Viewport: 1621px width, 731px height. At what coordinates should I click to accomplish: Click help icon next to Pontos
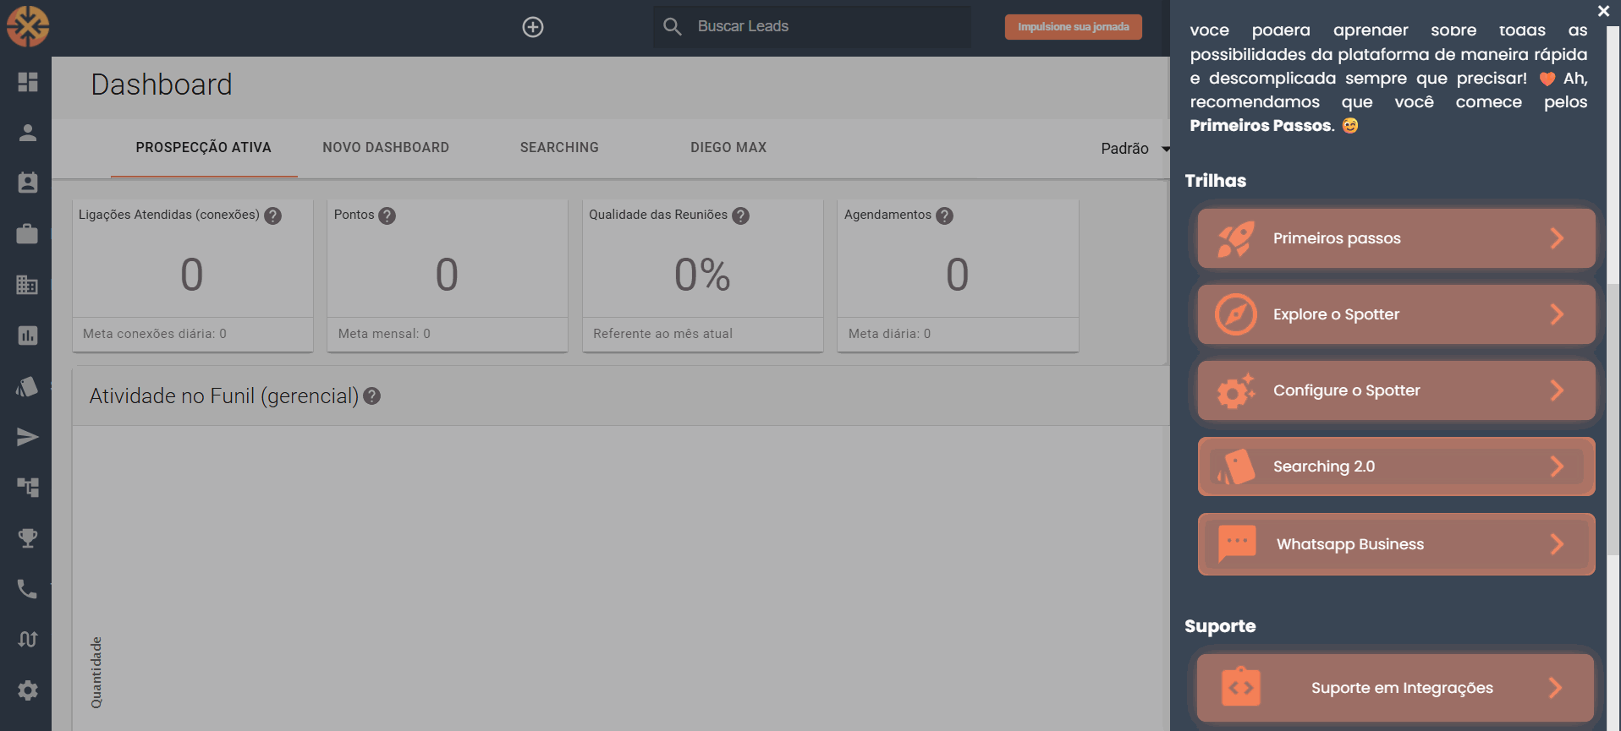click(387, 215)
